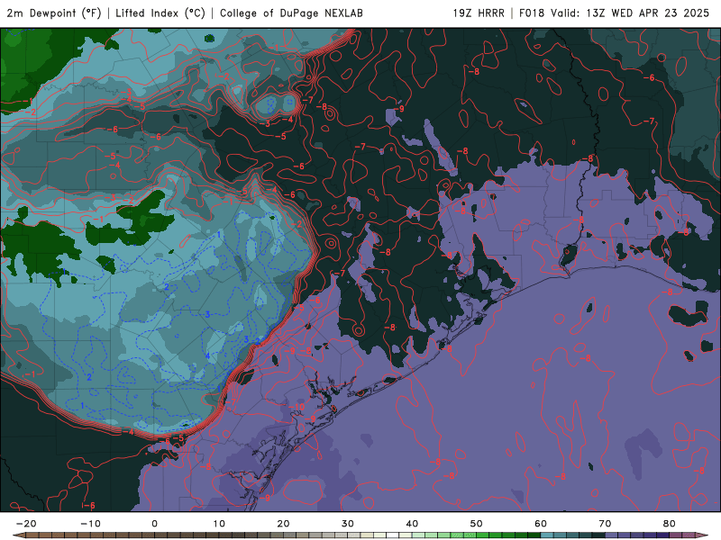Viewport: 721px width, 540px height.
Task: Click the '-20' label on the color scale
Action: pos(26,524)
